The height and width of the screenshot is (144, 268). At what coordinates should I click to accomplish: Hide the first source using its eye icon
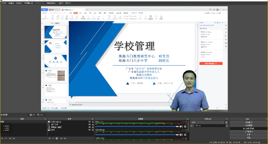90,122
